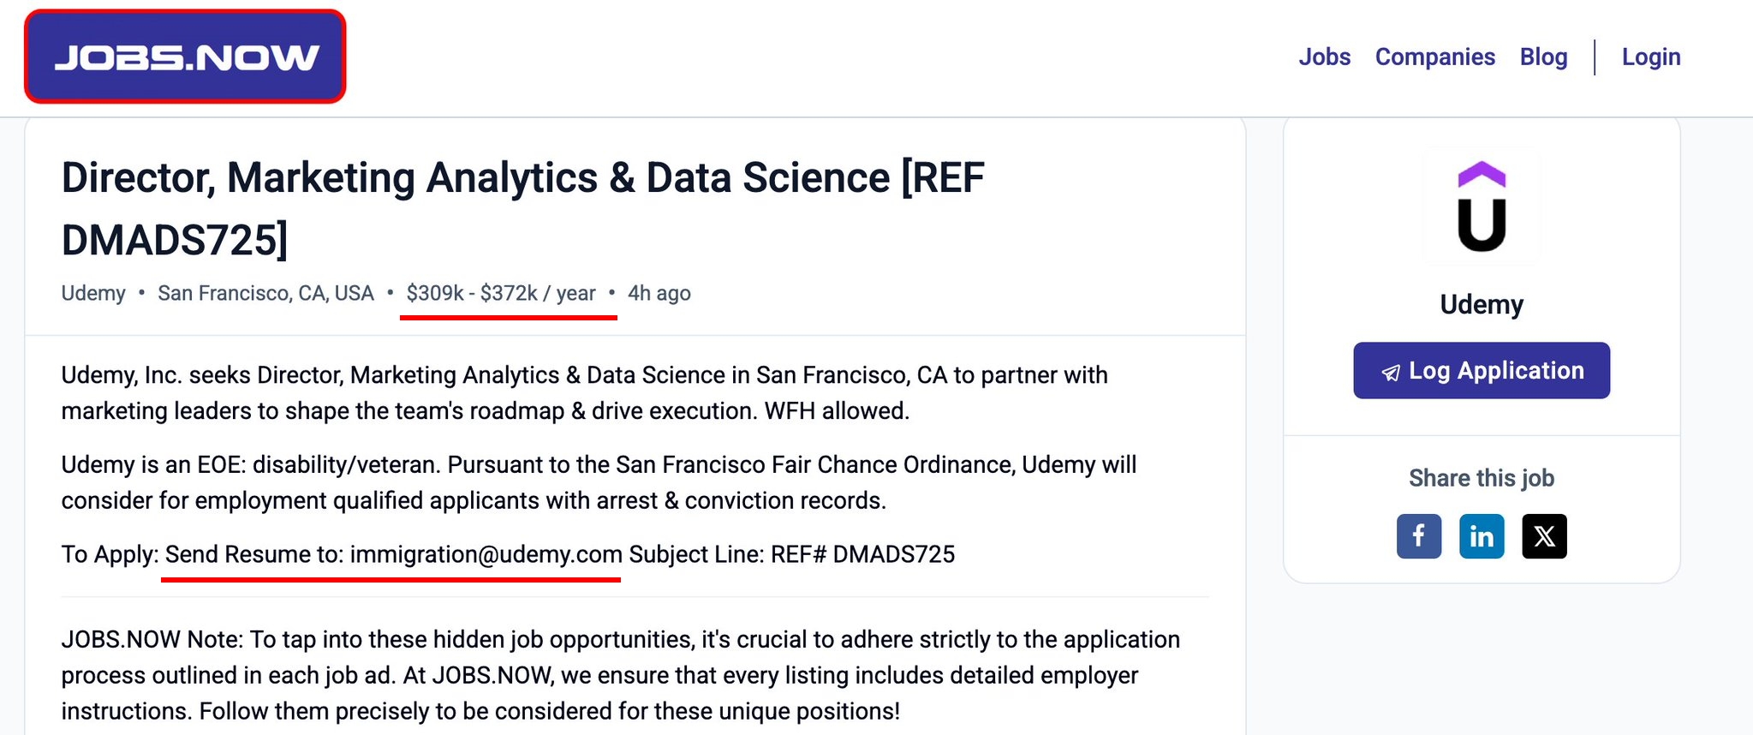1753x735 pixels.
Task: Share this job on LinkedIn
Action: tap(1482, 536)
